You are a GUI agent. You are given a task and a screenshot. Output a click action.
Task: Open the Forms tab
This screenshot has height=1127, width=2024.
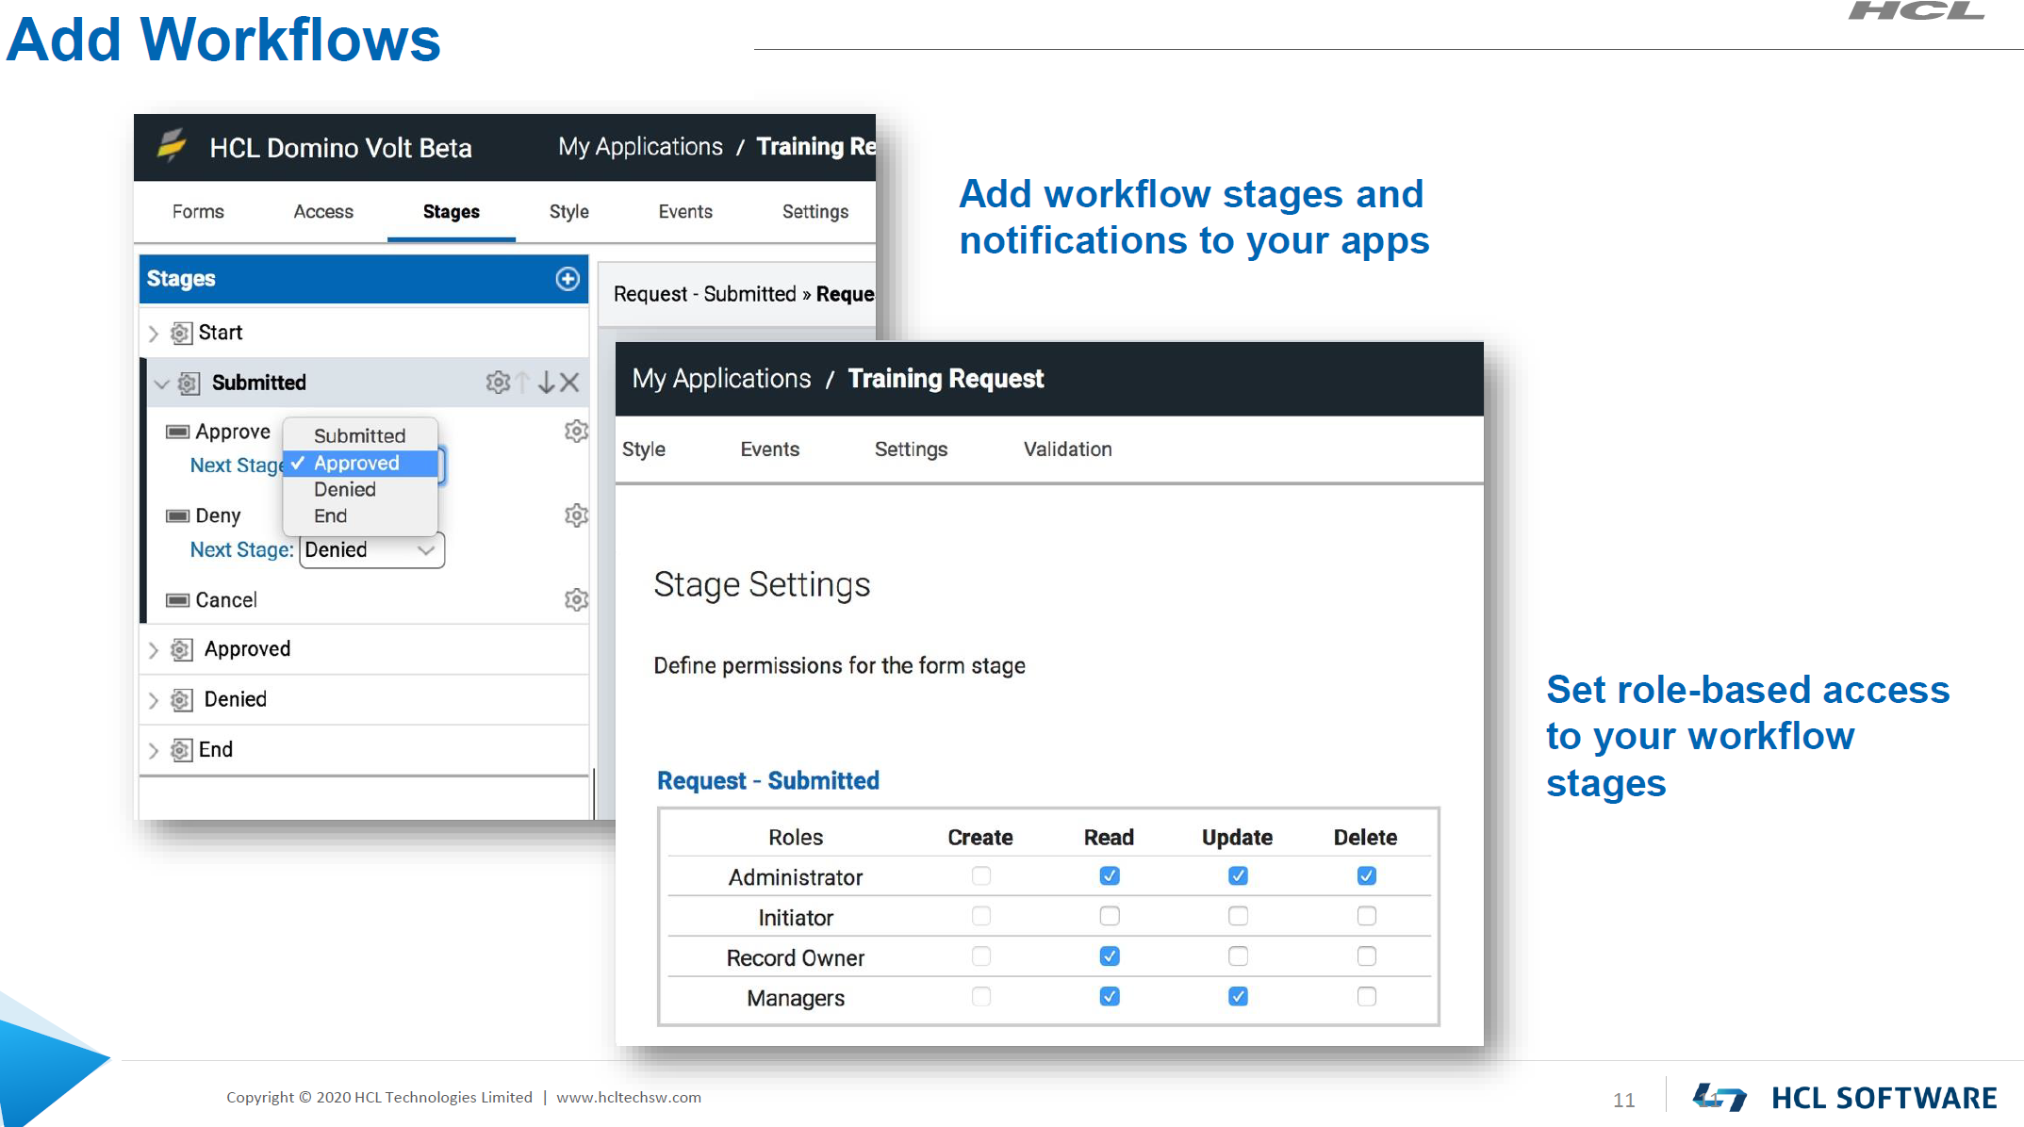[198, 211]
